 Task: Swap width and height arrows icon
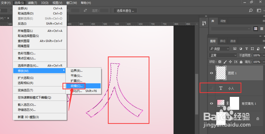click(85, 11)
